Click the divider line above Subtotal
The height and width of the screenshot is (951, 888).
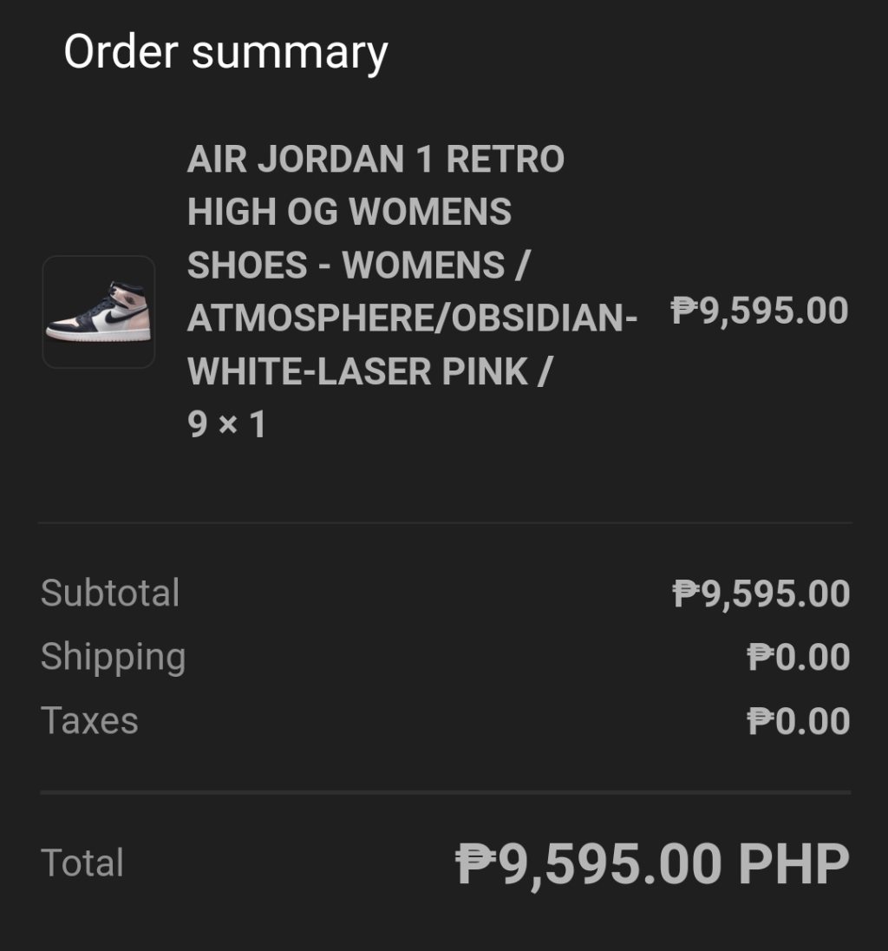pyautogui.click(x=444, y=523)
